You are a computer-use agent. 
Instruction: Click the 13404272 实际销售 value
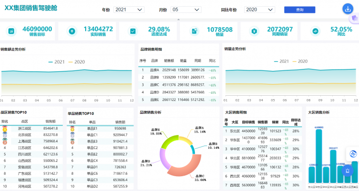coord(98,29)
